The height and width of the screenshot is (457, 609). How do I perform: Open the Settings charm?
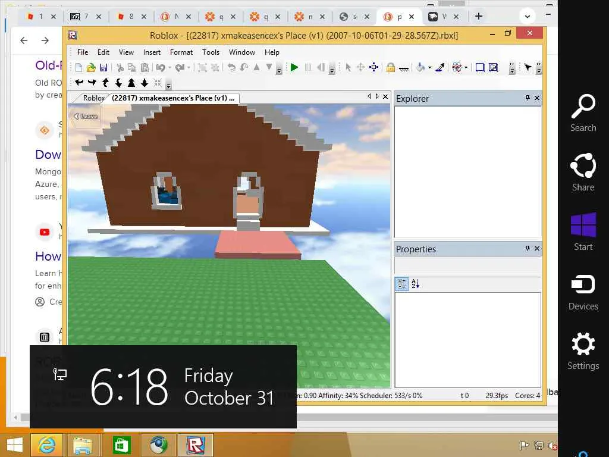pyautogui.click(x=583, y=351)
